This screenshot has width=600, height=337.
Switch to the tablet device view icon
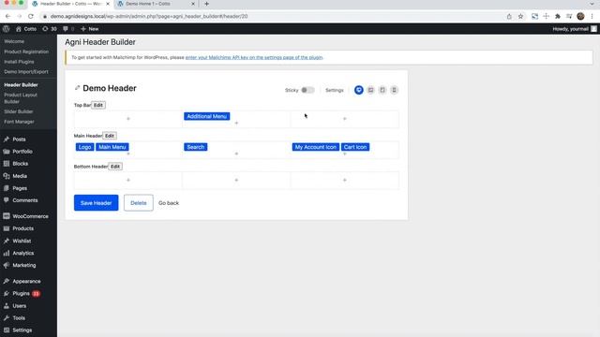click(x=382, y=90)
